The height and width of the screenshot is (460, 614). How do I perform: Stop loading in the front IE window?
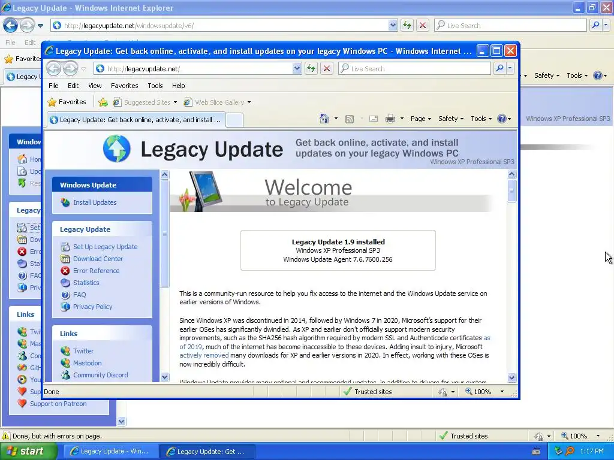point(327,69)
